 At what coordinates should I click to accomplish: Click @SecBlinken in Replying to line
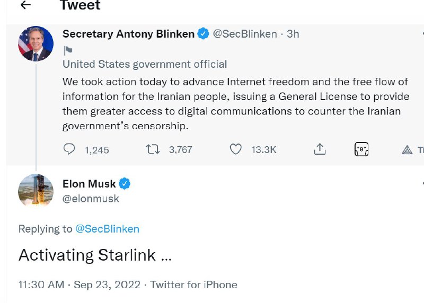pyautogui.click(x=107, y=229)
